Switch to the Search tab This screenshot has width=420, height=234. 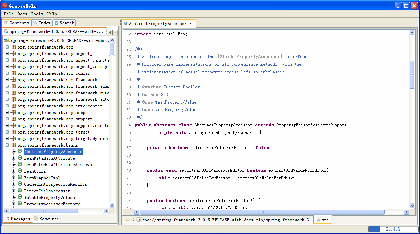coord(64,23)
